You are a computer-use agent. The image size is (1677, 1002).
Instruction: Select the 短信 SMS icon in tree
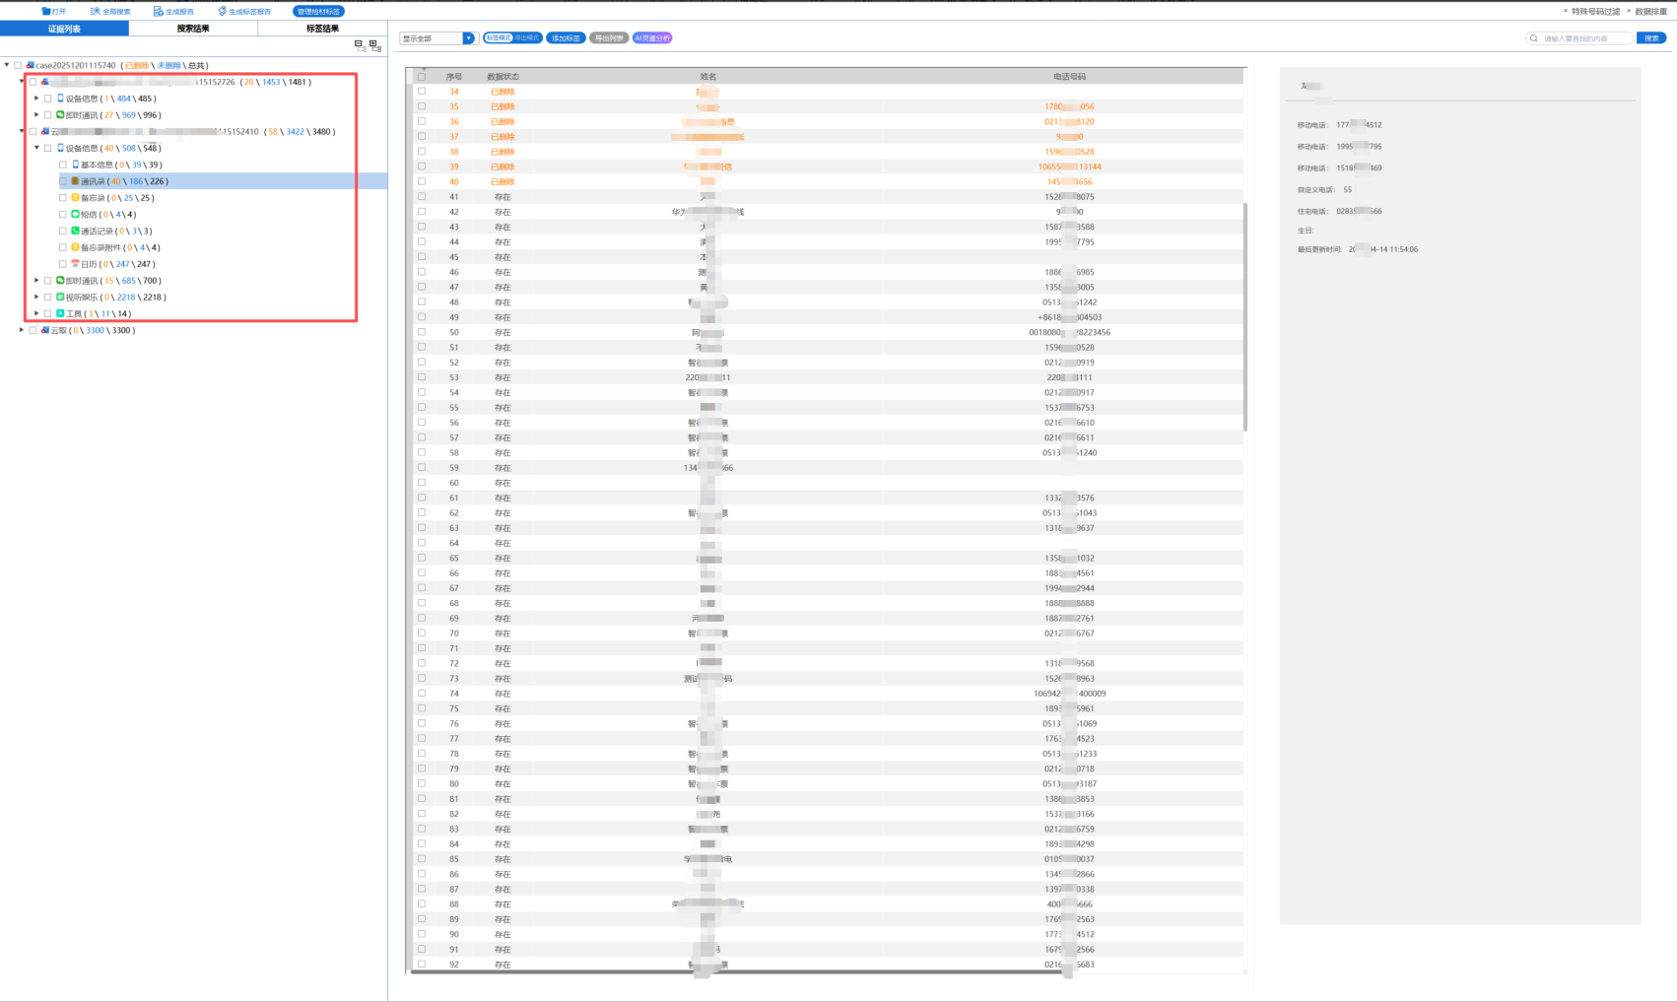click(75, 214)
